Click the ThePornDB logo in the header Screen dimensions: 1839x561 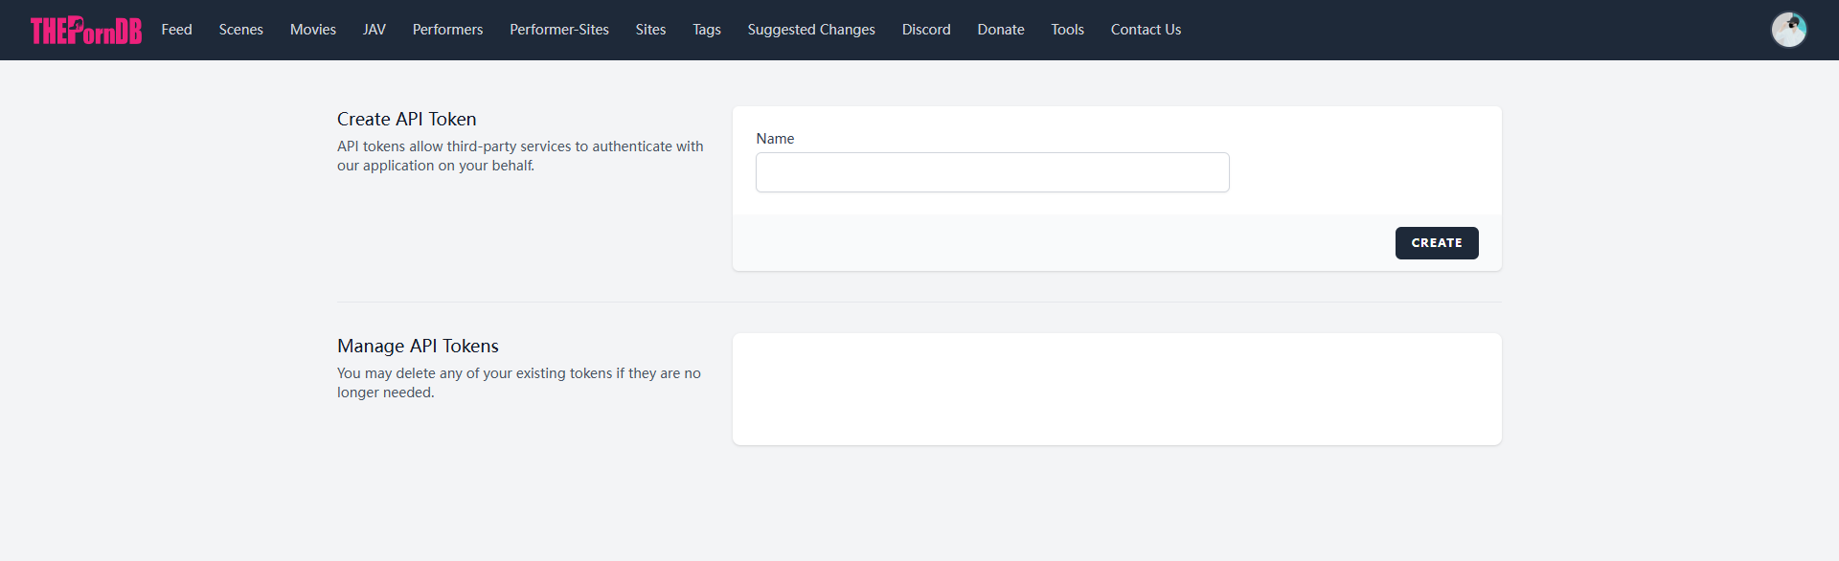[86, 31]
